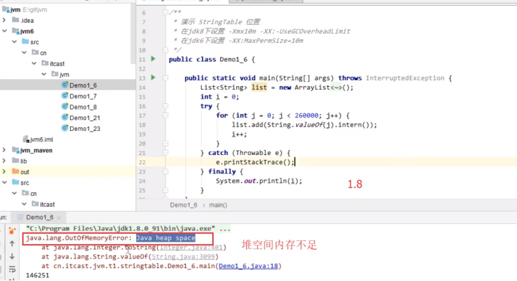Collapse the jvm6 module
This screenshot has height=281, width=517.
(4, 31)
